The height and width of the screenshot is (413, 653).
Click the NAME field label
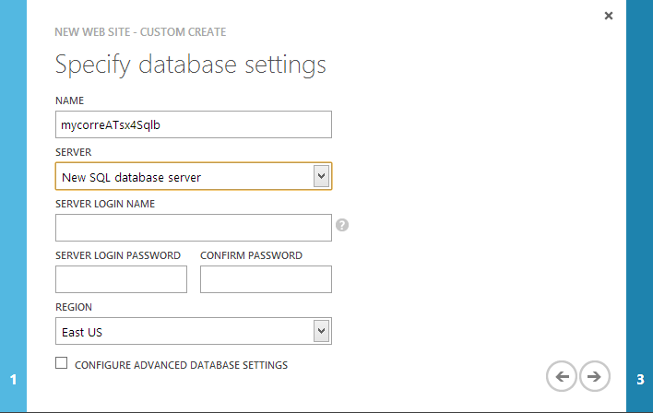[70, 100]
